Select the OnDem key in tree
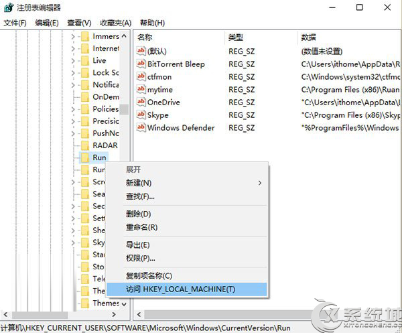This screenshot has height=333, width=402. tap(106, 97)
